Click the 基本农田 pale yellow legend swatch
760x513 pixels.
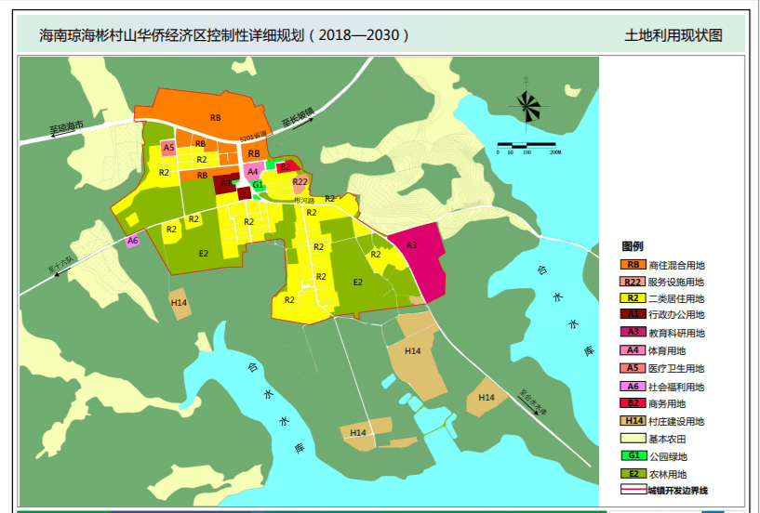pyautogui.click(x=633, y=439)
